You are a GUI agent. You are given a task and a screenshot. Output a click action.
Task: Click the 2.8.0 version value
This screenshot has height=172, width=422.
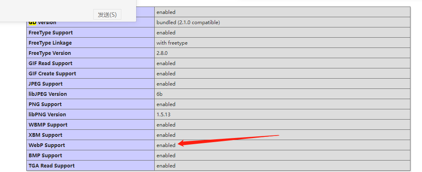pos(163,53)
